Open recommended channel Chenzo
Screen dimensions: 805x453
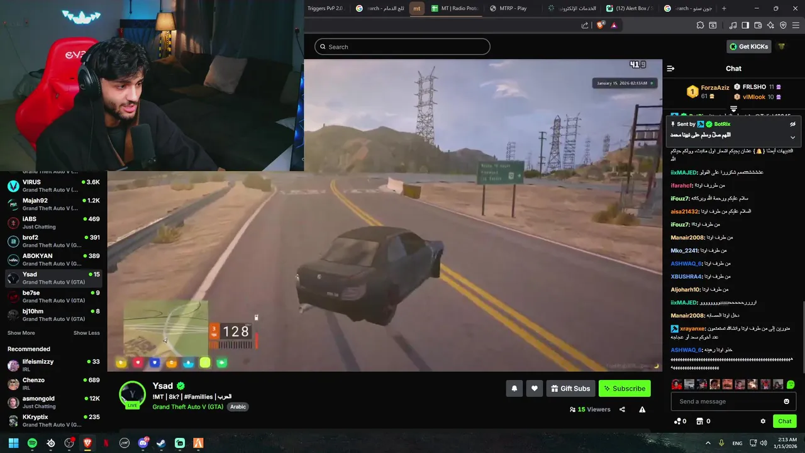[x=53, y=384]
